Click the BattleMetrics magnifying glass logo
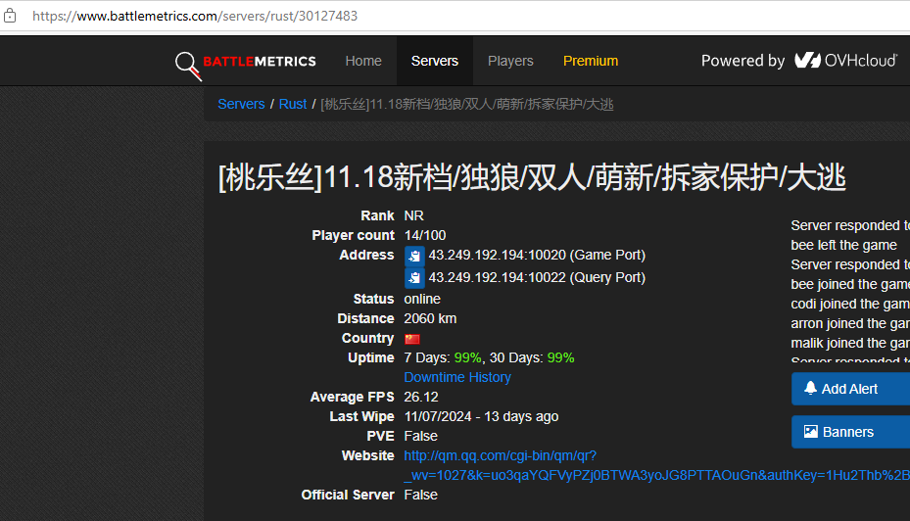Image resolution: width=910 pixels, height=521 pixels. pos(188,64)
